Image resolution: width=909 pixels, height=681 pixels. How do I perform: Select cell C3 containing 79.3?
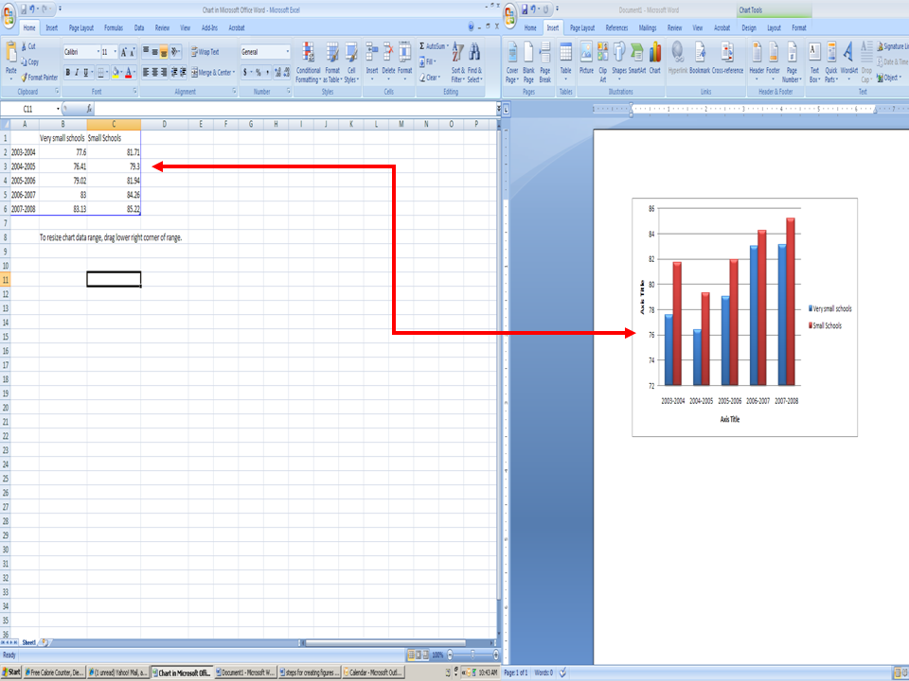click(x=114, y=166)
